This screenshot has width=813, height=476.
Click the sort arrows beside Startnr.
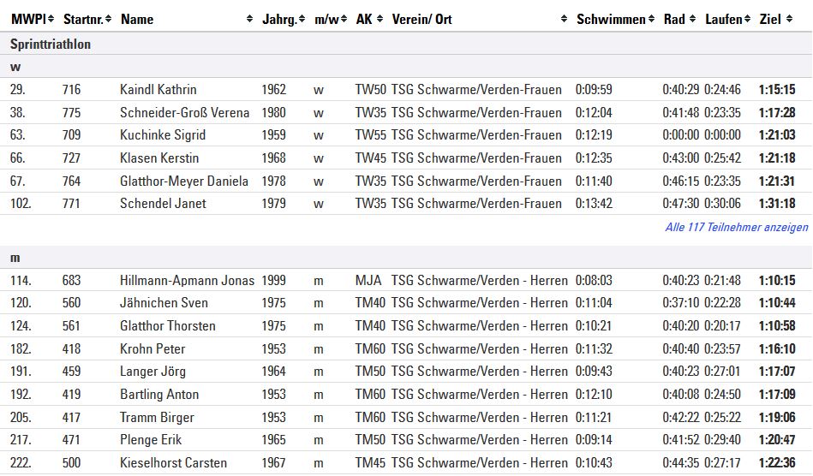[x=110, y=19]
